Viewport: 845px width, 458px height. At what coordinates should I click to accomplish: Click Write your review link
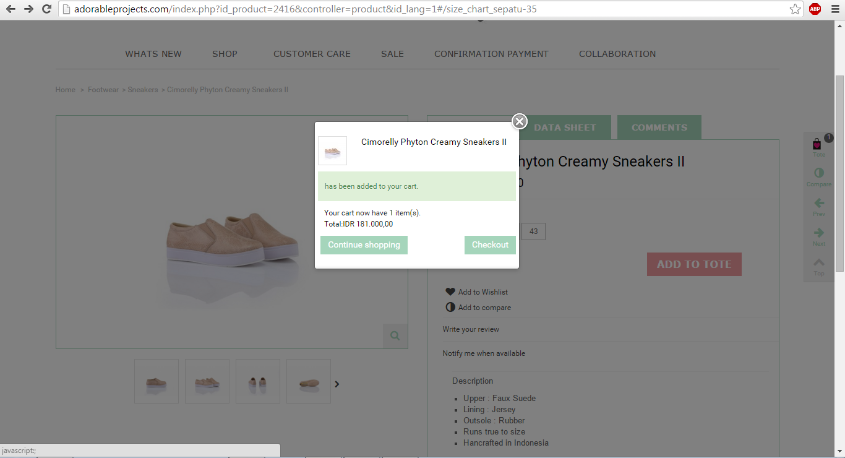(x=471, y=329)
